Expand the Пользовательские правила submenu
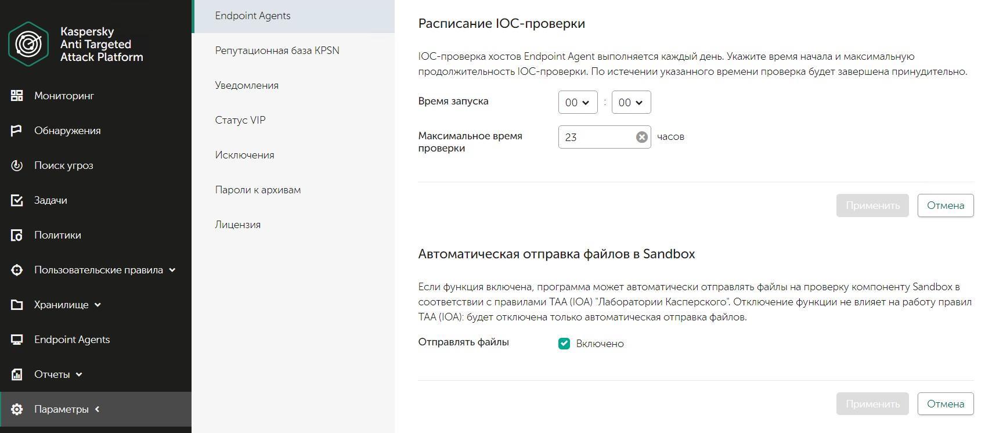The height and width of the screenshot is (433, 1003). point(172,270)
